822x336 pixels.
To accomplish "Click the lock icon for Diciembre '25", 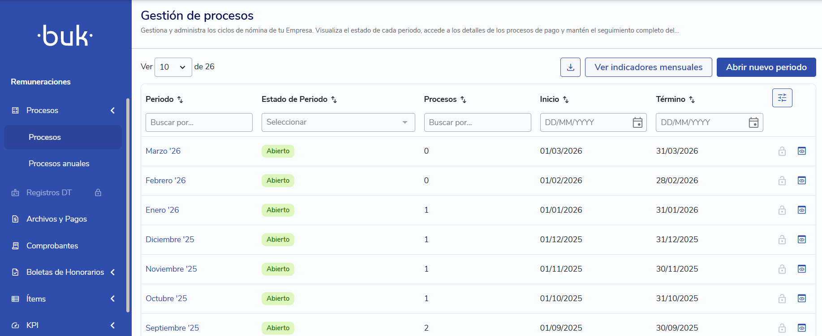I will coord(782,239).
